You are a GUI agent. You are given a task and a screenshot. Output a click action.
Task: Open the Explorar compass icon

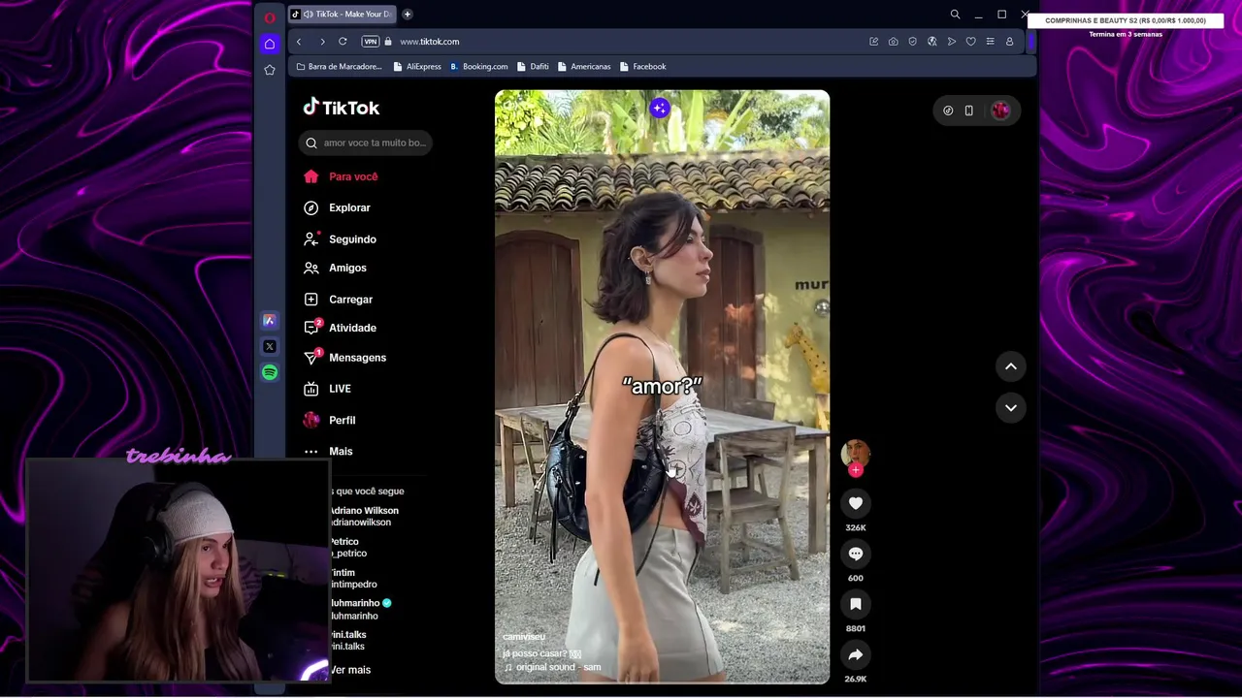pyautogui.click(x=310, y=207)
